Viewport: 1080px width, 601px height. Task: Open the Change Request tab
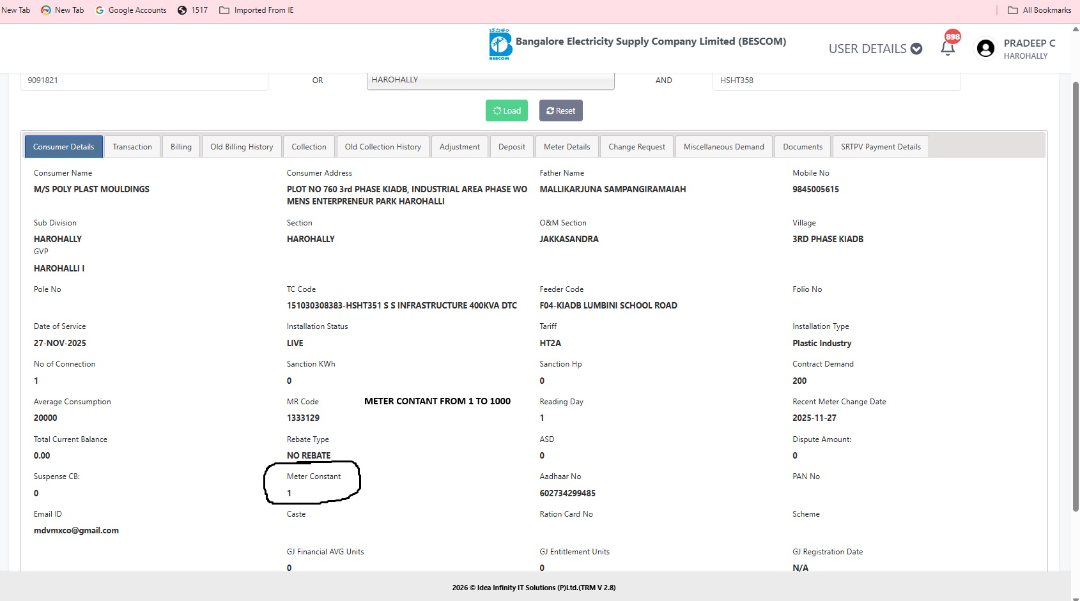[x=636, y=147]
